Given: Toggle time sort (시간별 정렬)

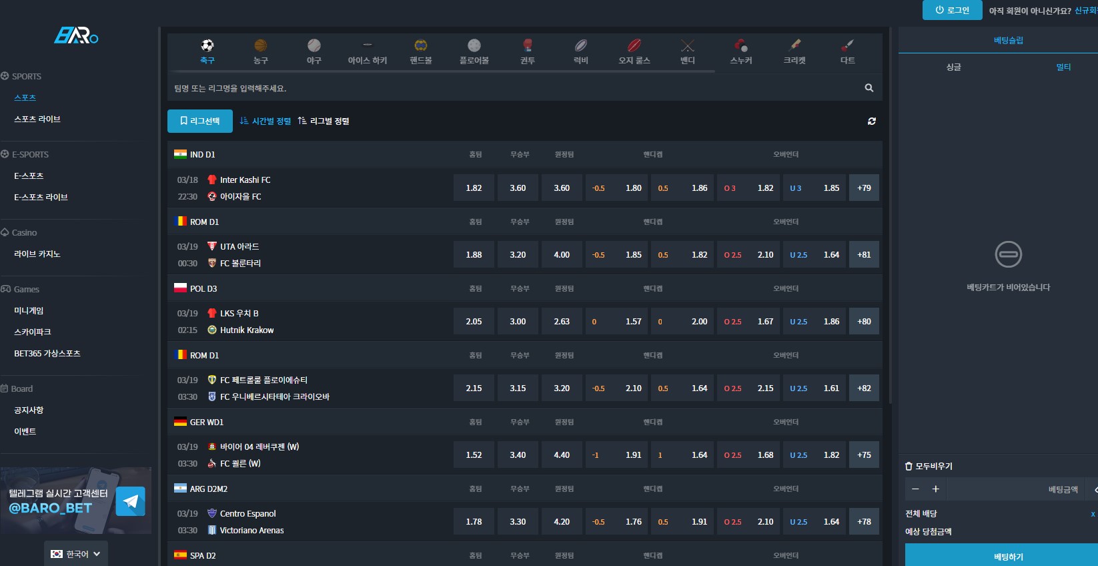Looking at the screenshot, I should (x=265, y=121).
